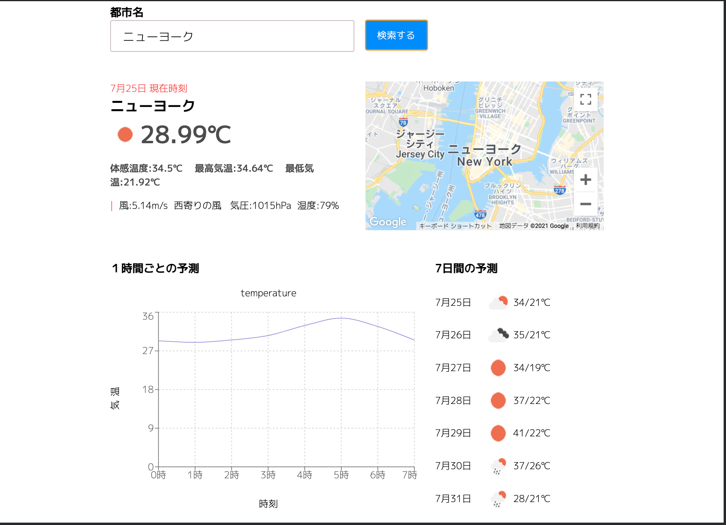Click the 7月30日 rain weather icon
The width and height of the screenshot is (726, 525).
[x=498, y=466]
